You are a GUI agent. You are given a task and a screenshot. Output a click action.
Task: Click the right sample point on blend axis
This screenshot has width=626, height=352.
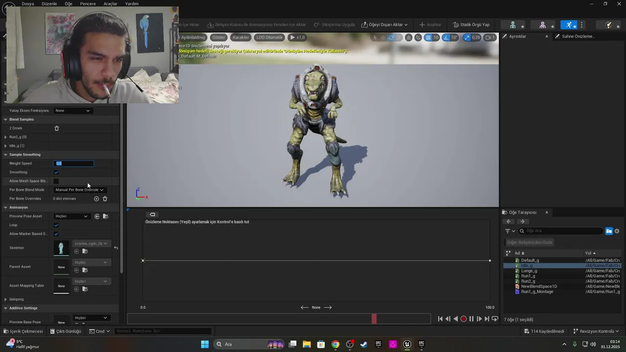tap(490, 261)
